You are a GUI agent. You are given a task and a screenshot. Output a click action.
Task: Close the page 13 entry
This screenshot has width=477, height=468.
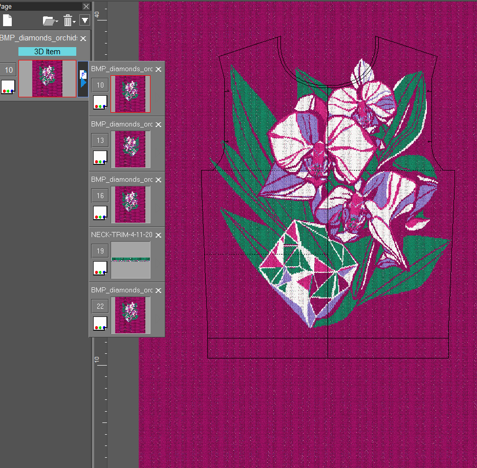click(x=159, y=124)
